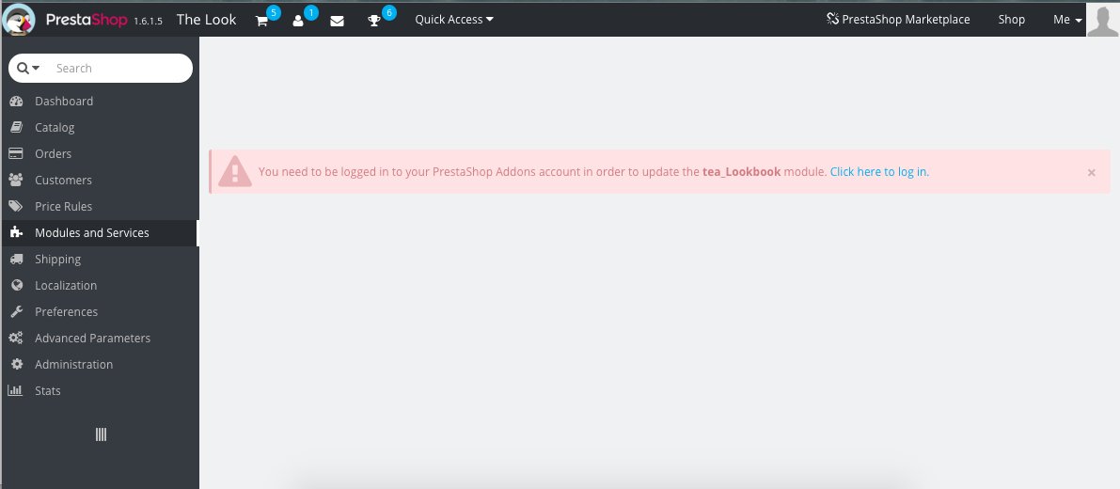Click the Localization globe icon
Image resolution: width=1120 pixels, height=489 pixels.
18,285
